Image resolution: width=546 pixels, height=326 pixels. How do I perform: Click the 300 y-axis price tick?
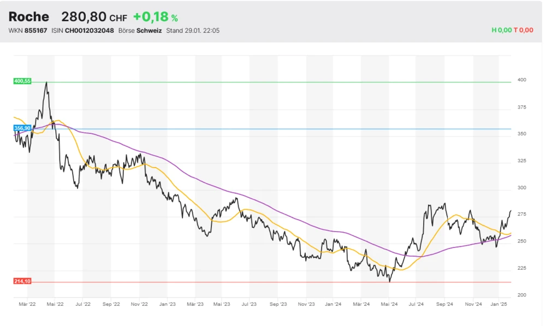522,188
